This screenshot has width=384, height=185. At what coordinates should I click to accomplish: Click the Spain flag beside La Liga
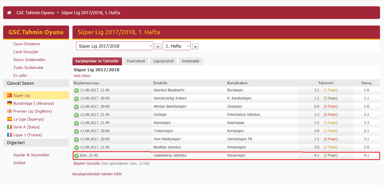(9, 119)
